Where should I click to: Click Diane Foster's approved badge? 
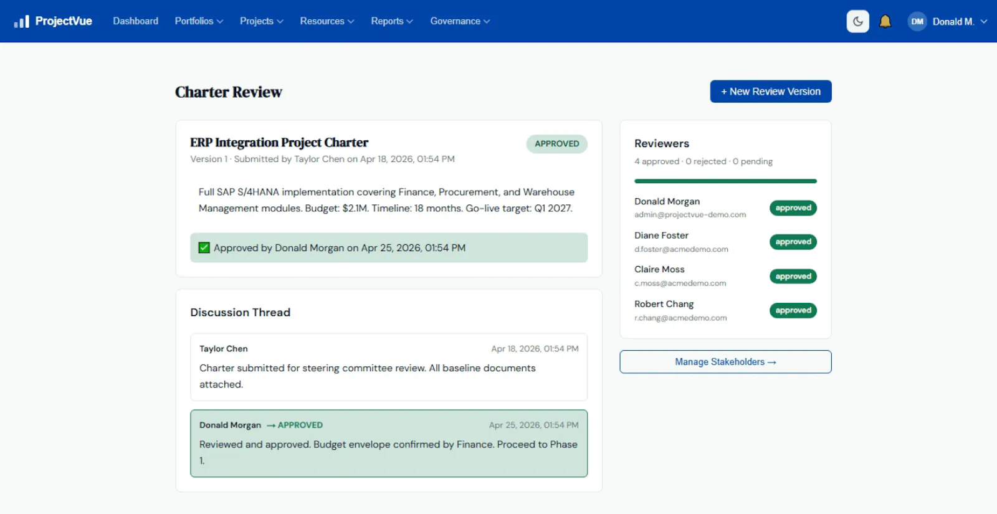[x=793, y=242]
